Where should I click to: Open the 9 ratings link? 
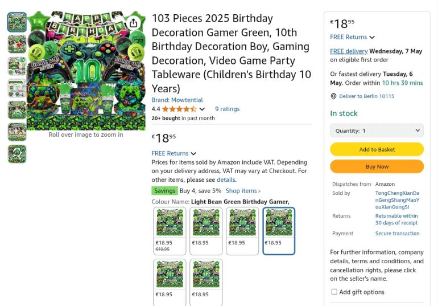(227, 109)
